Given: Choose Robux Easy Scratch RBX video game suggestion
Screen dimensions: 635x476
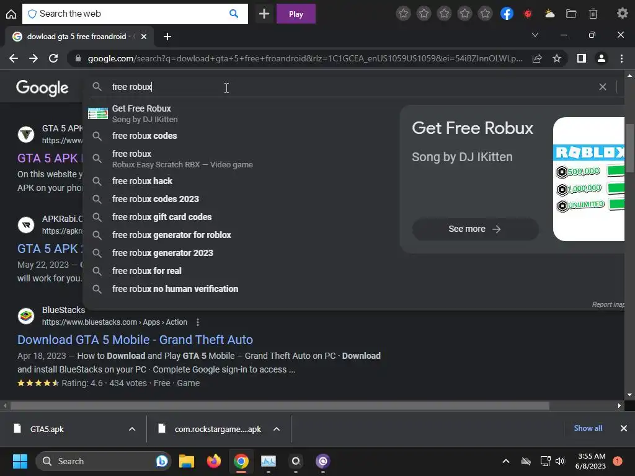Looking at the screenshot, I should coord(182,159).
